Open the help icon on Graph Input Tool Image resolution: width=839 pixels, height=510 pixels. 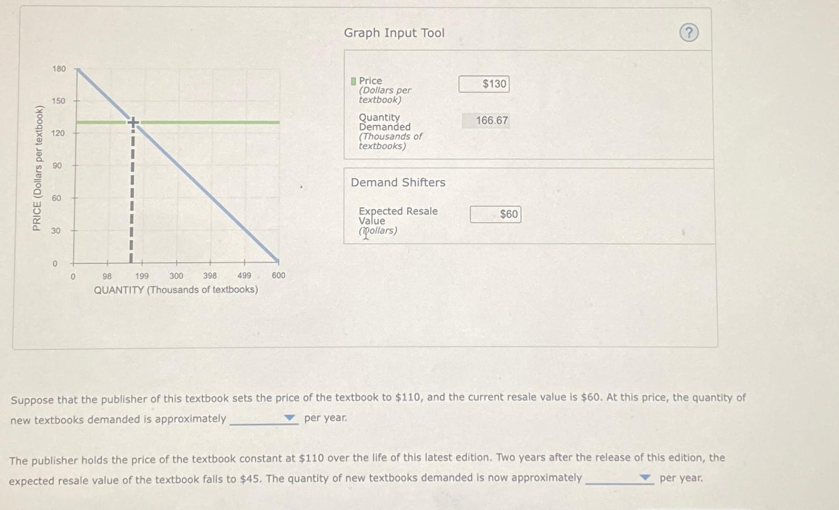(x=688, y=33)
